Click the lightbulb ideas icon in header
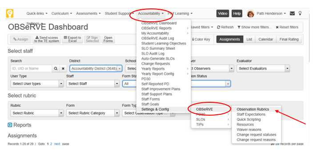This screenshot has width=313, height=165. 300,13
